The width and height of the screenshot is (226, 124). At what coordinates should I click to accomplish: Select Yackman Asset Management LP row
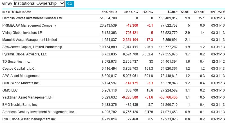(x=27, y=97)
